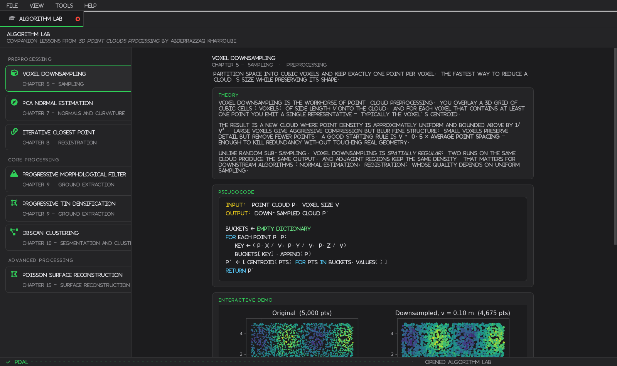Click the PCA Normal Estimation compass icon
Screen dimensions: 617x366
coord(14,102)
